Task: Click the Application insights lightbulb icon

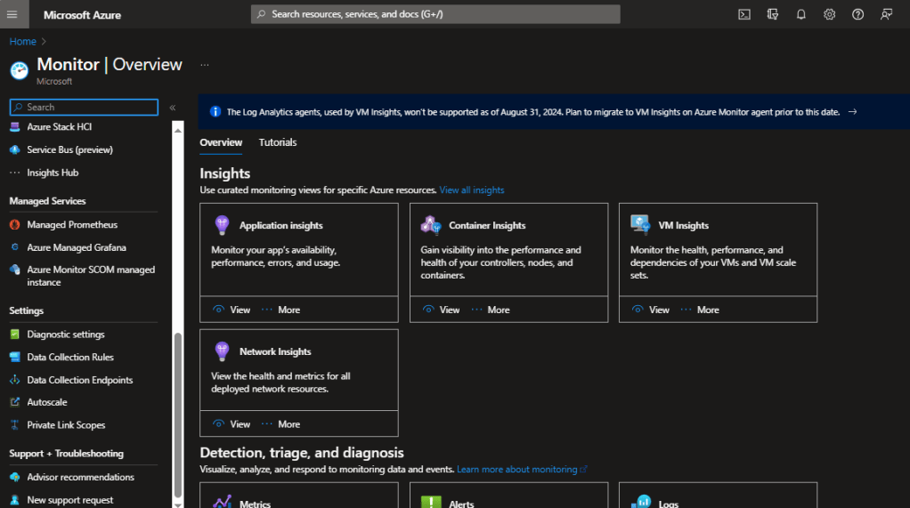Action: [223, 225]
